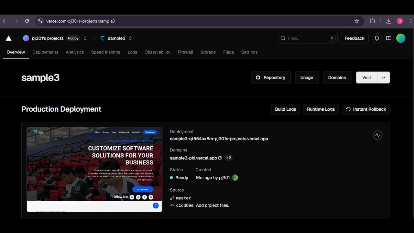Image resolution: width=414 pixels, height=233 pixels.
Task: Click the pj301's projects gradient avatar
Action: 26,38
